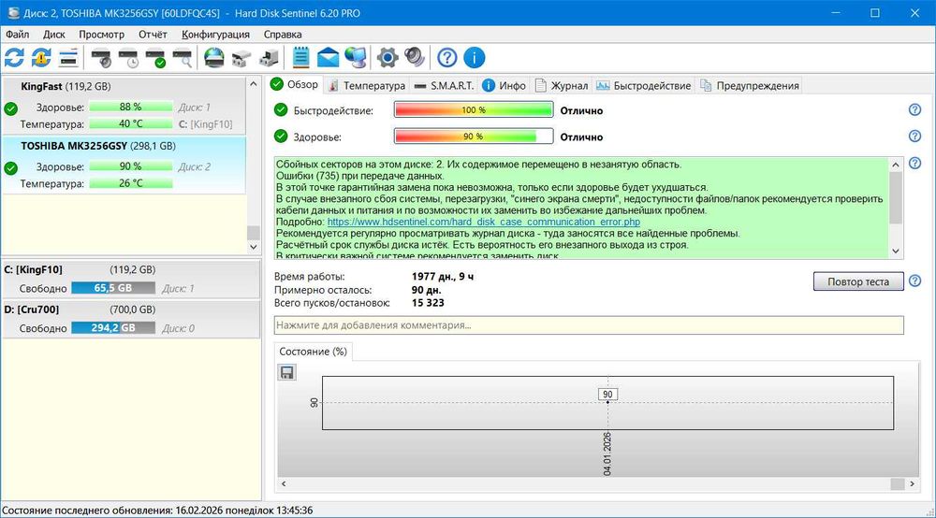The width and height of the screenshot is (936, 518).
Task: Open the Файл menu
Action: click(x=17, y=34)
